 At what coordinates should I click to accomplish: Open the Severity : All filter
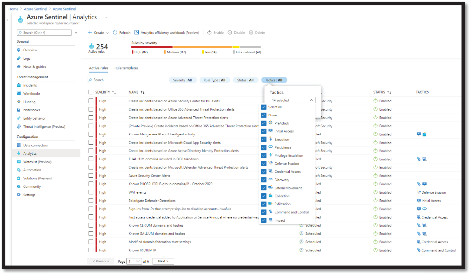tap(183, 80)
